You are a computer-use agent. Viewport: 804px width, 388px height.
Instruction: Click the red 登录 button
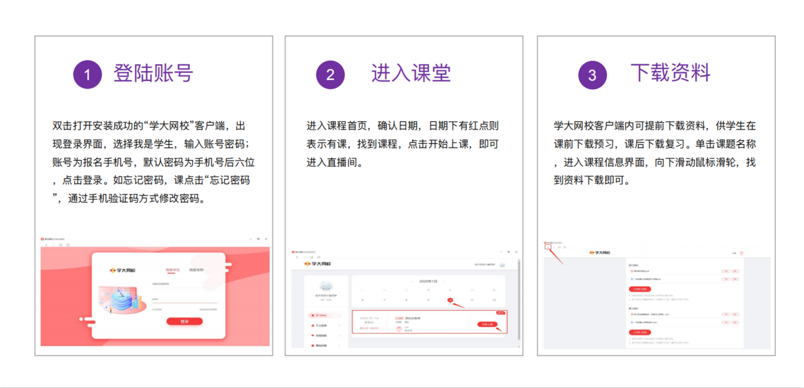point(185,321)
